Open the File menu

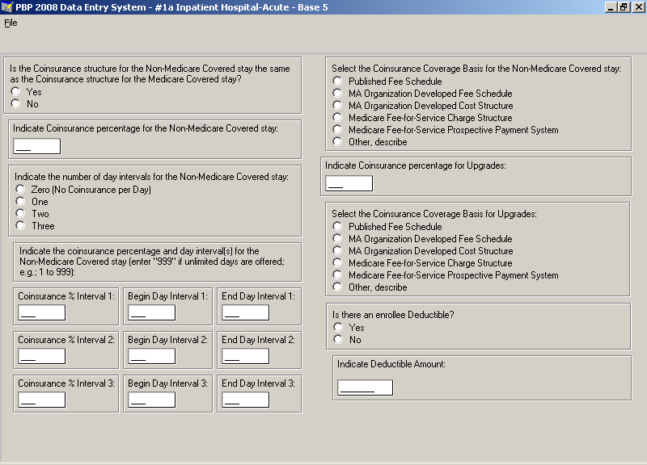[x=11, y=23]
